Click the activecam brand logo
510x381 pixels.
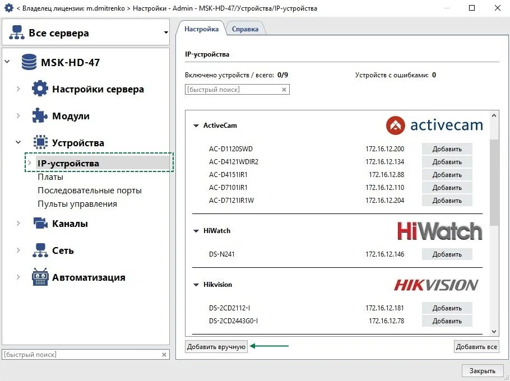[x=434, y=126]
